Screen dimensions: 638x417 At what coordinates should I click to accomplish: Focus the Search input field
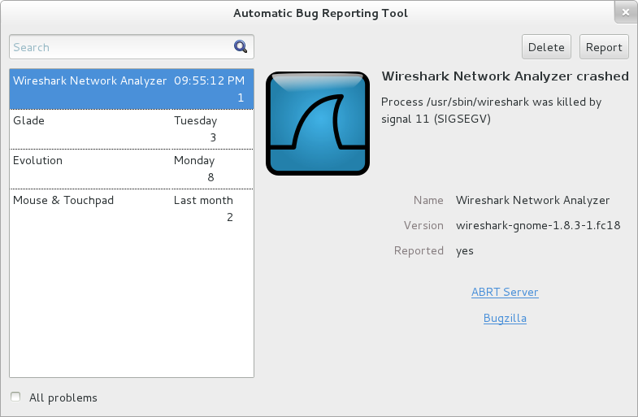point(132,47)
